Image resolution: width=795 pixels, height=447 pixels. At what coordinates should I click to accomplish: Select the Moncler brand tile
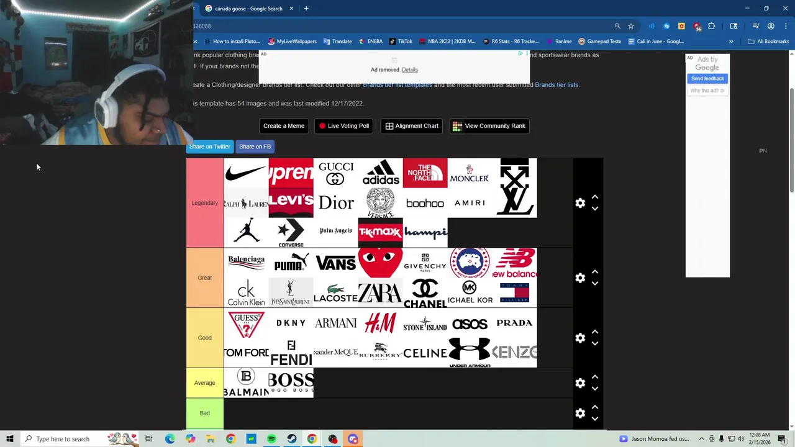coord(470,173)
